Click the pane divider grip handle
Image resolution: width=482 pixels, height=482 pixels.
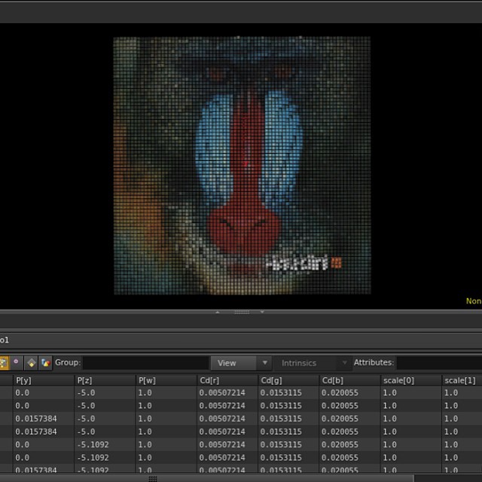pyautogui.click(x=241, y=312)
